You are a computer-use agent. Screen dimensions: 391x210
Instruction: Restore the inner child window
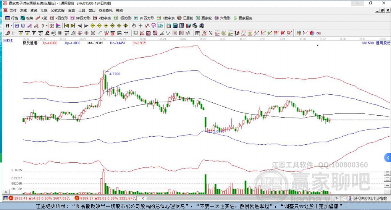(x=382, y=10)
